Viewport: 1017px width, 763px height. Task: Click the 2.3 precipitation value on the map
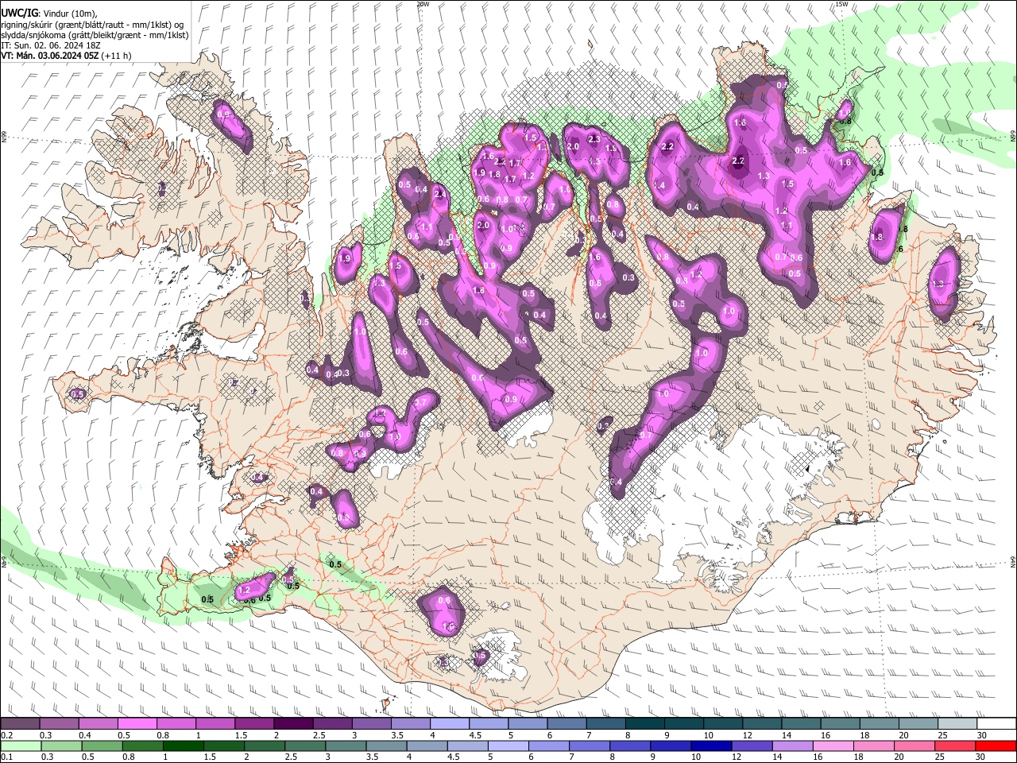(x=593, y=139)
